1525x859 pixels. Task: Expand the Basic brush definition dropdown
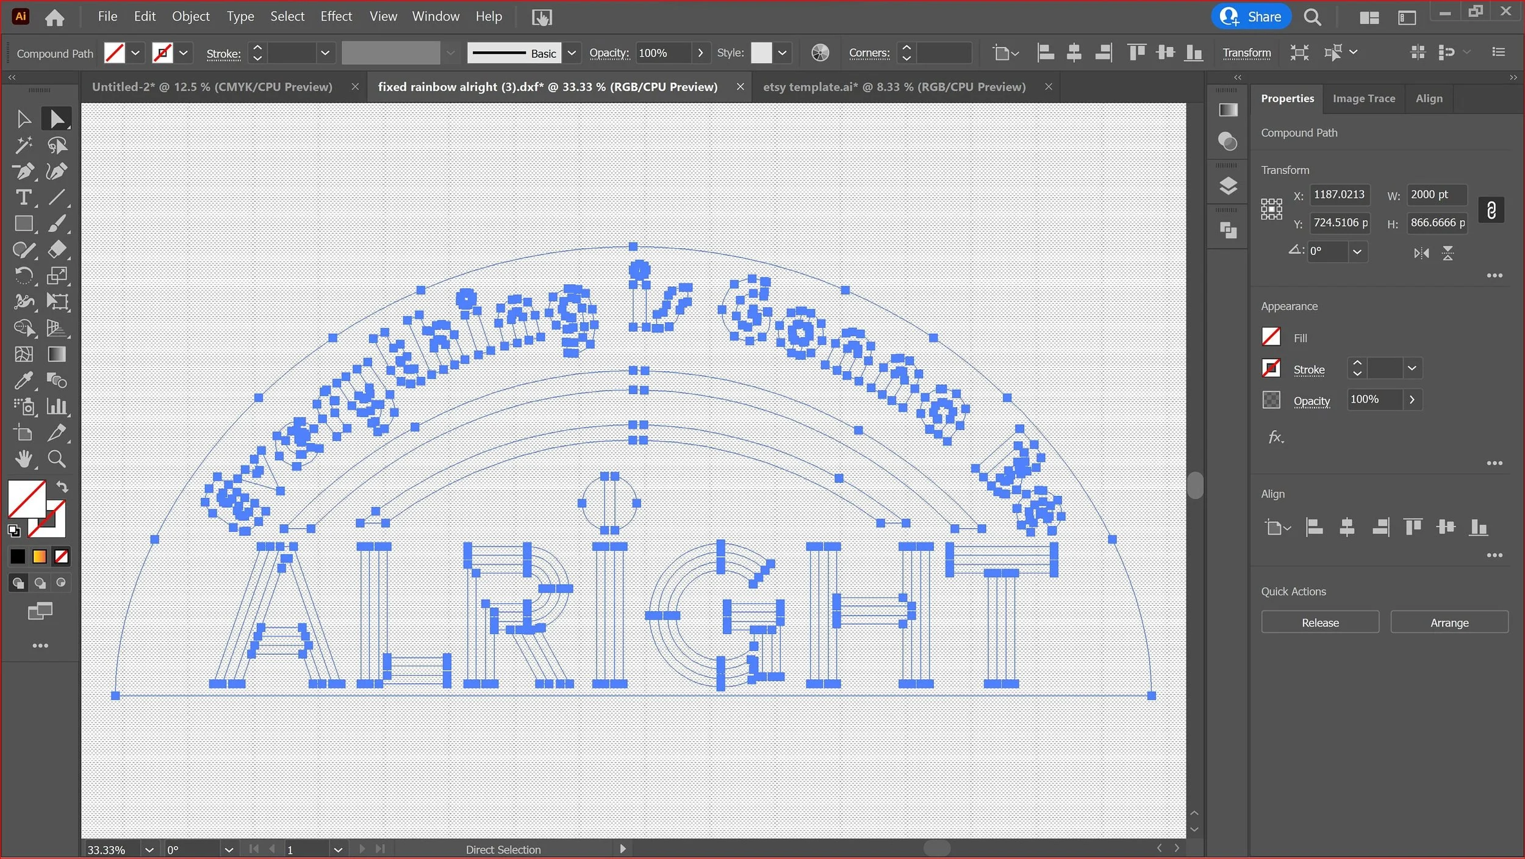[x=572, y=53]
